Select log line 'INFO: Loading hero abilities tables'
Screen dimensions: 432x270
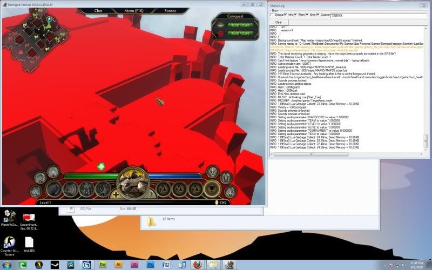coord(291,84)
